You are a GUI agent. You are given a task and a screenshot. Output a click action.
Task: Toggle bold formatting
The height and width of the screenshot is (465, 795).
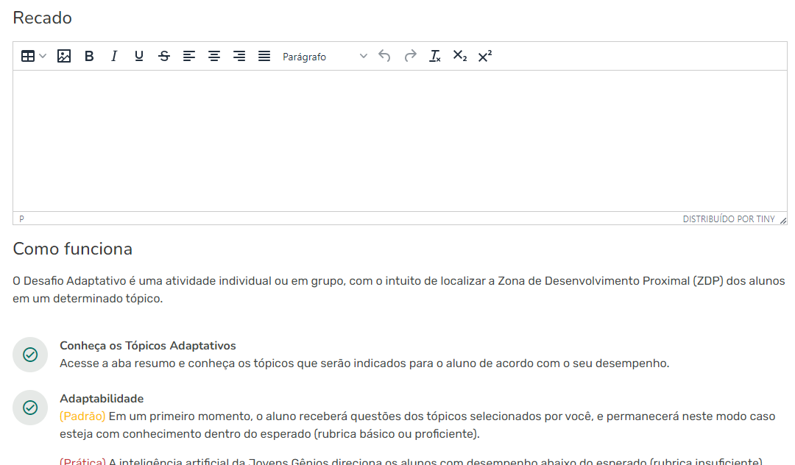coord(89,56)
